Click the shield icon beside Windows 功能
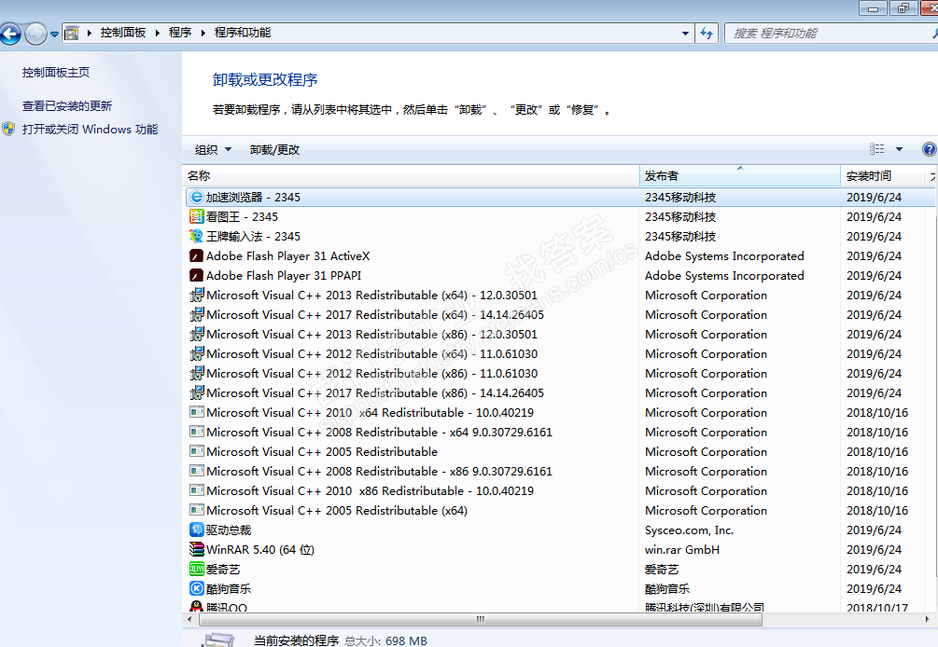Screen dimensions: 938x647 [x=8, y=129]
